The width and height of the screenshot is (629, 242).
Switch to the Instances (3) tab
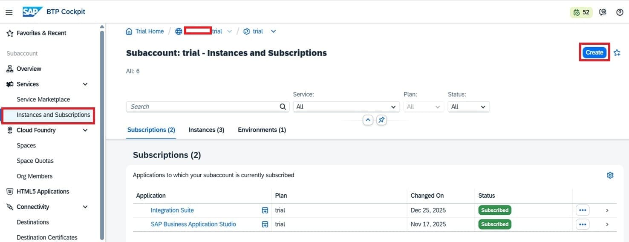point(206,130)
